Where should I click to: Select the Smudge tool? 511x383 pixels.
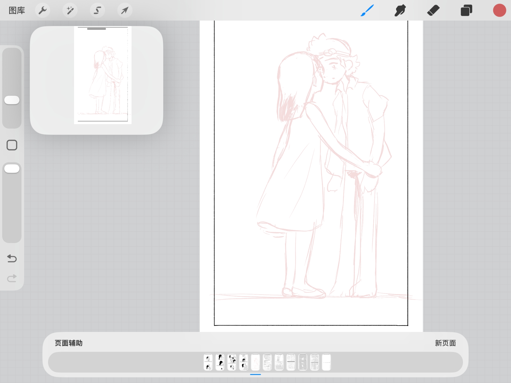(400, 10)
